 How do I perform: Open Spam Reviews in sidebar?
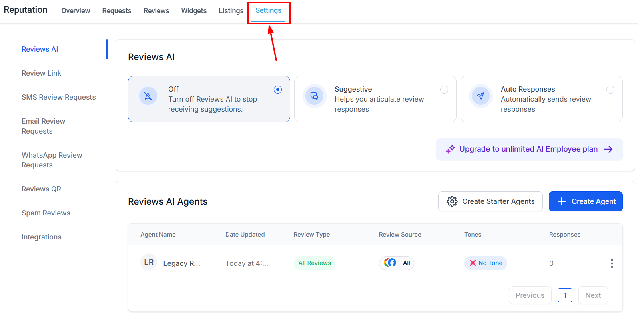(x=46, y=213)
